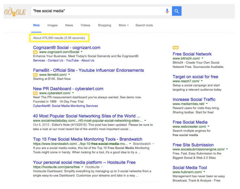Click the YouTube sitelink under Cognizant
Image resolution: width=240 pixels, height=189 pixels.
coord(72,60)
